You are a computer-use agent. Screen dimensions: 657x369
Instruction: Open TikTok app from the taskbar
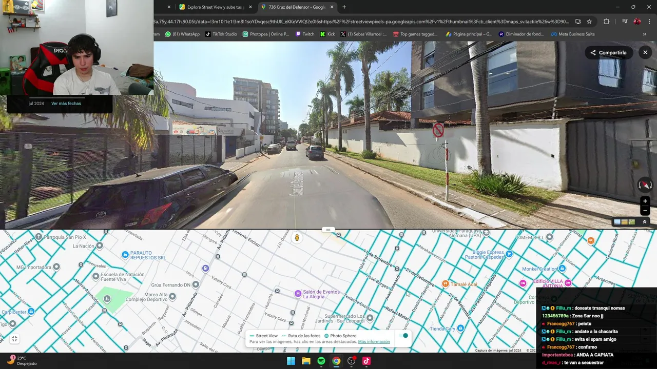coord(366,361)
